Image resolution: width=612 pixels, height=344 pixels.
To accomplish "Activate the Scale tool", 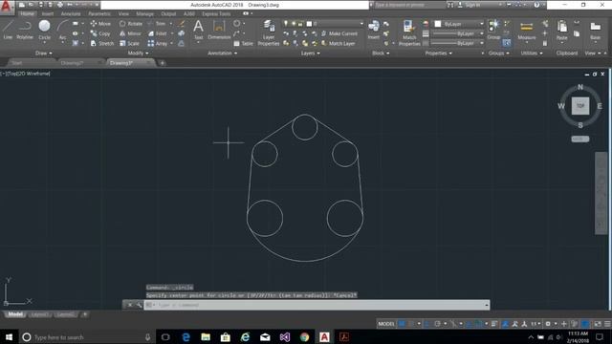I will pos(129,43).
